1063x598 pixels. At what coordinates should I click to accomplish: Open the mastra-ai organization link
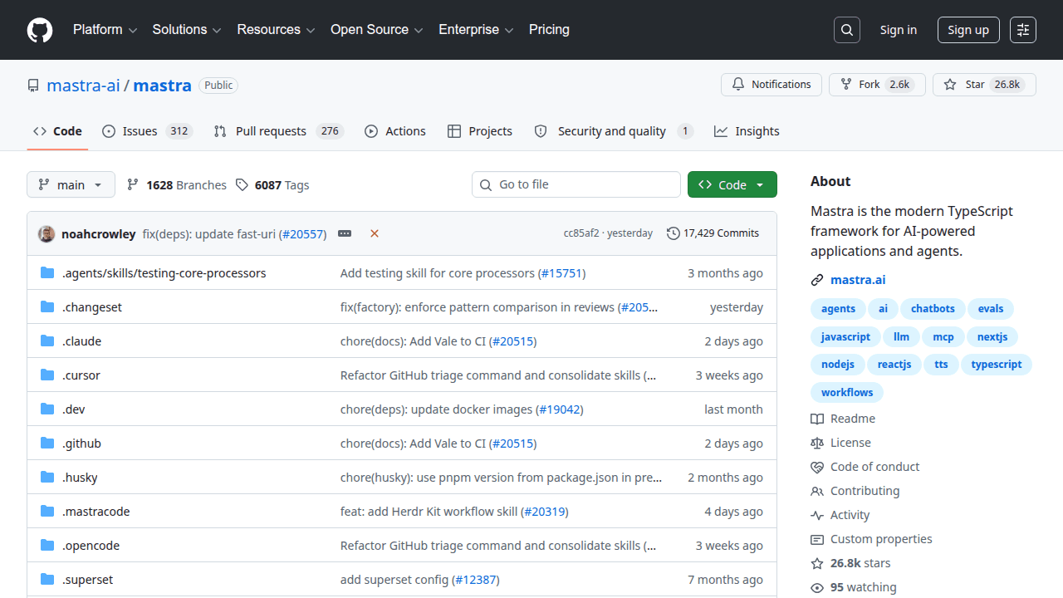[x=83, y=85]
